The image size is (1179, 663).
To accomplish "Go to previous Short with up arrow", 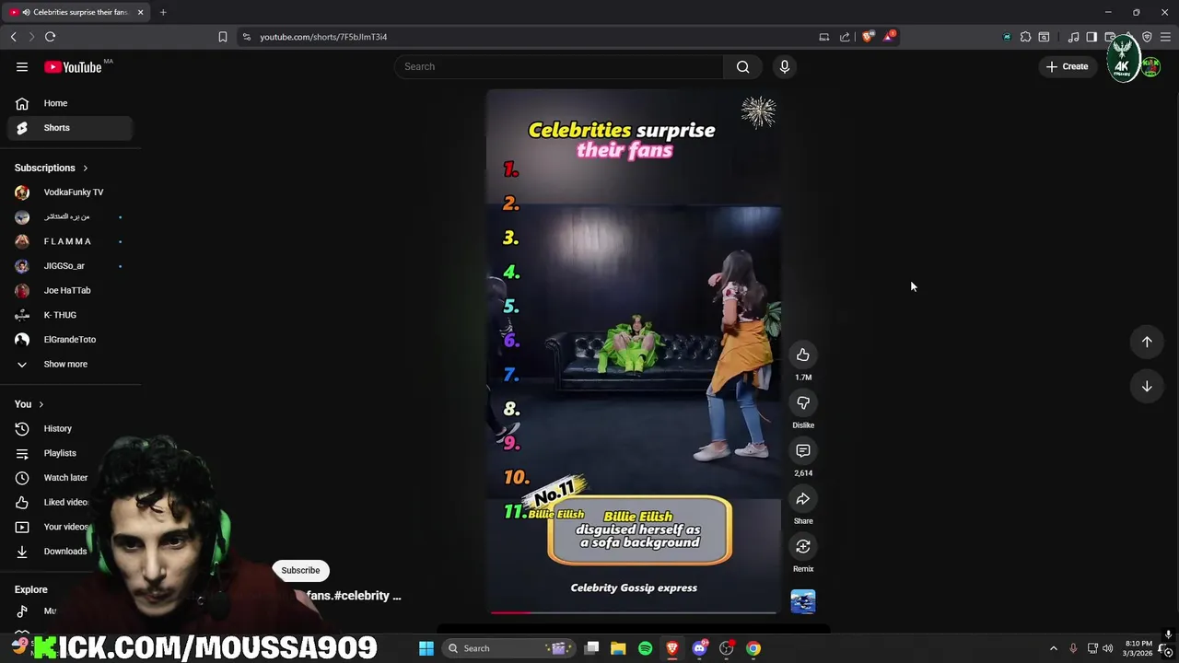I will 1147,342.
